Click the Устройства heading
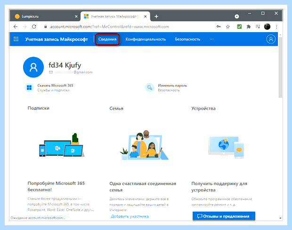Screen dimensions: 292x230 tap(203, 108)
